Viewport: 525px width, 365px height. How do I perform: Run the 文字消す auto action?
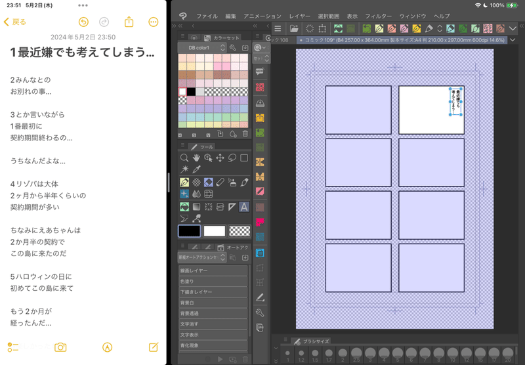coord(213,324)
